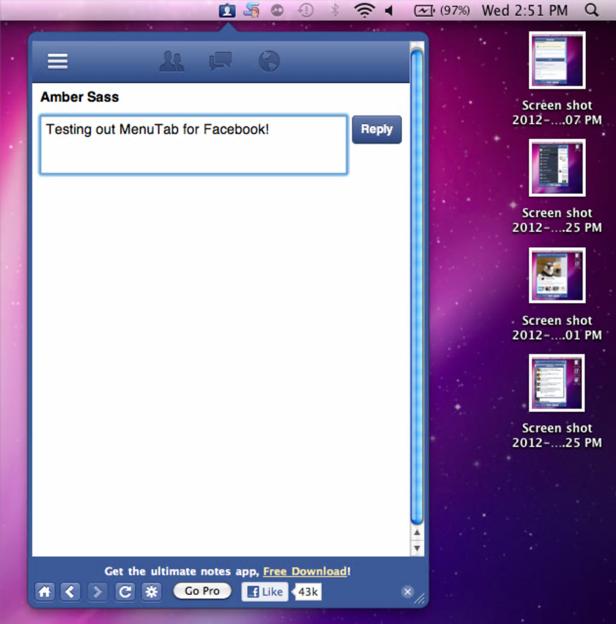The width and height of the screenshot is (616, 624).
Task: Open the messages chat bubbles icon
Action: [x=220, y=61]
